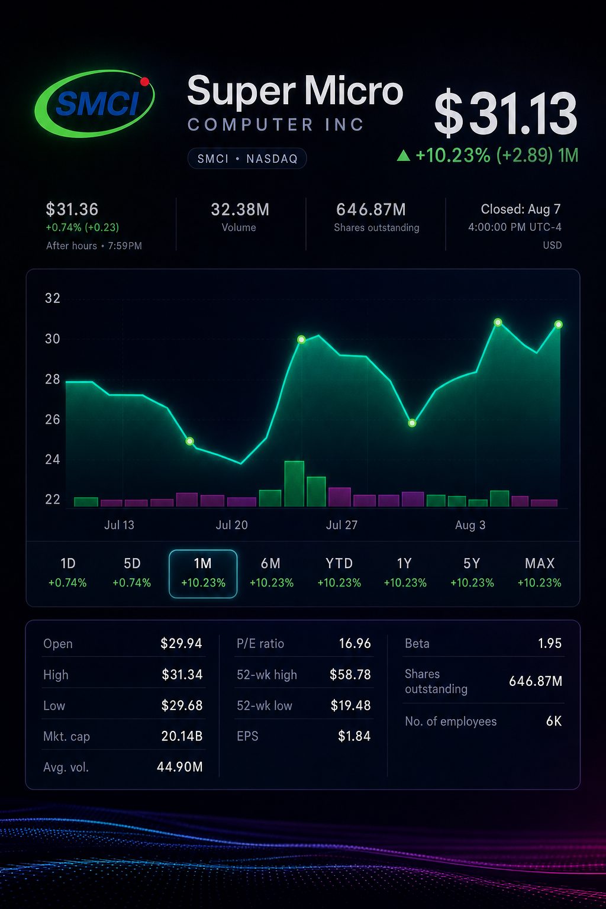Switch chart to 6M range

(x=271, y=573)
